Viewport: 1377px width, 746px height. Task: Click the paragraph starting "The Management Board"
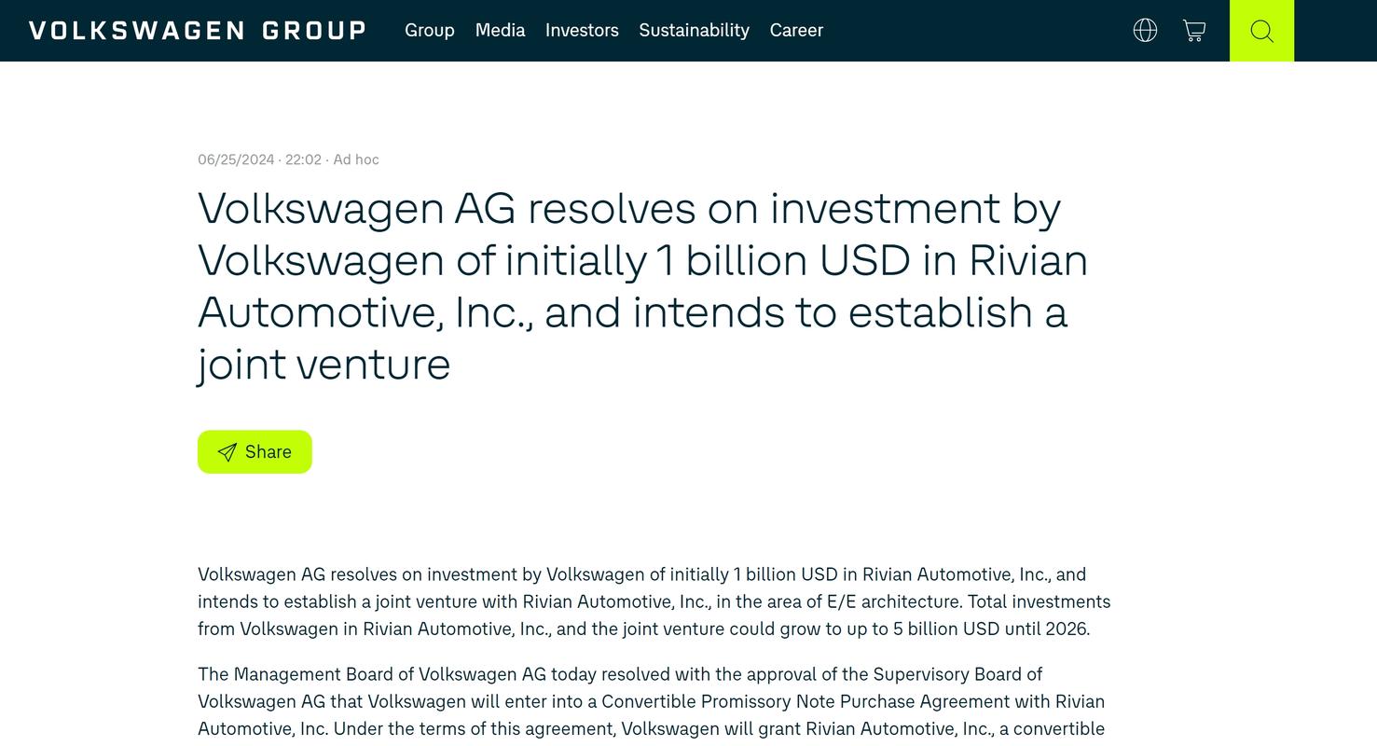tap(620, 674)
